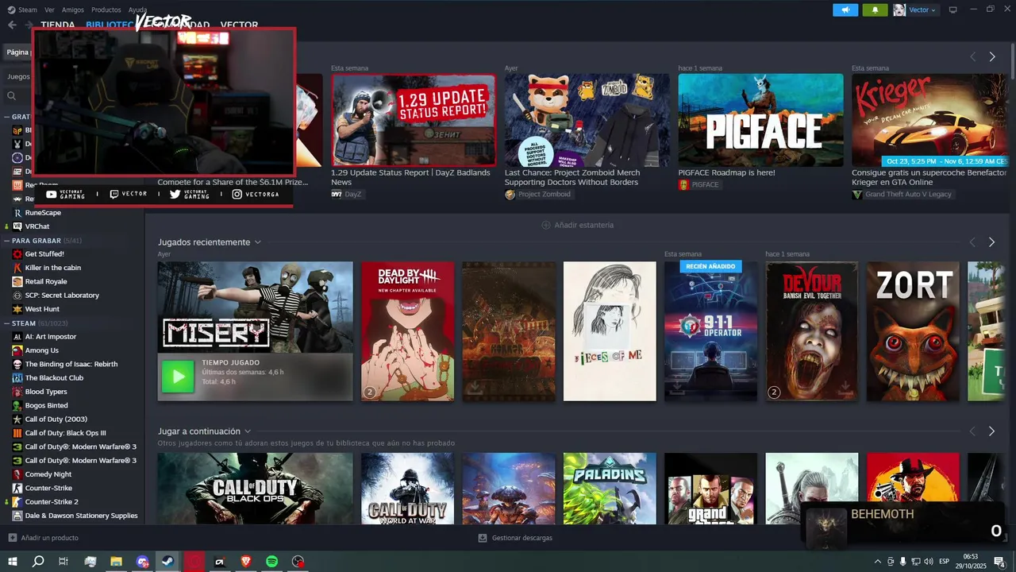Open the green notifications bell
Image resolution: width=1016 pixels, height=572 pixels.
(876, 10)
